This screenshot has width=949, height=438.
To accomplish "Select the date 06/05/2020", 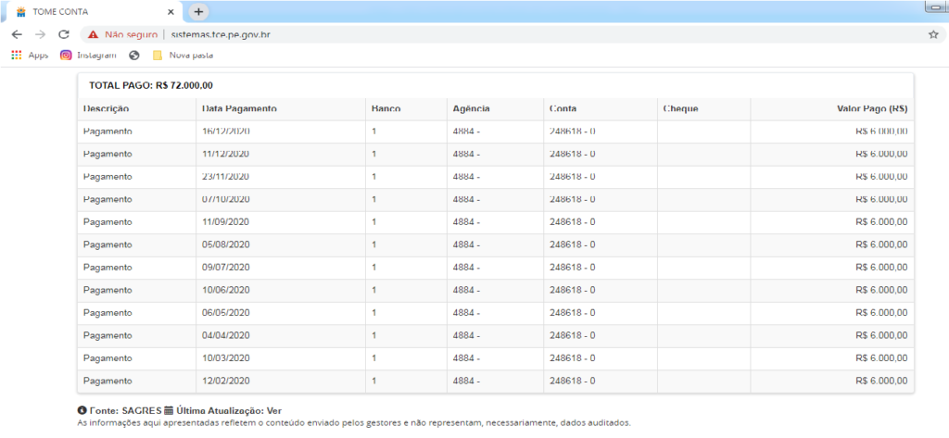I will point(226,312).
